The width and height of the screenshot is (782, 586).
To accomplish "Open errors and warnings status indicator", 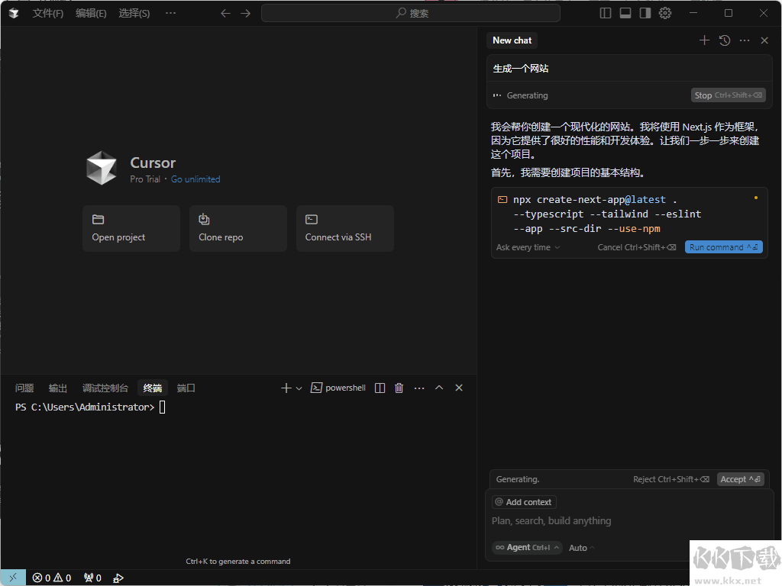I will (x=52, y=578).
